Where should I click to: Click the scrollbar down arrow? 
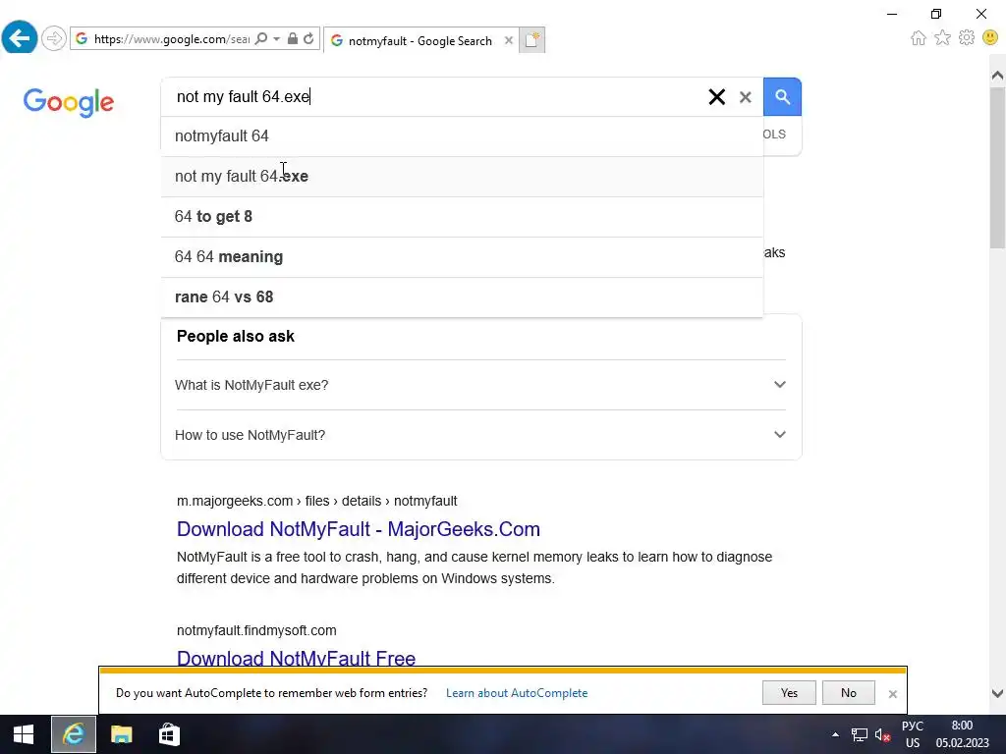pos(997,693)
